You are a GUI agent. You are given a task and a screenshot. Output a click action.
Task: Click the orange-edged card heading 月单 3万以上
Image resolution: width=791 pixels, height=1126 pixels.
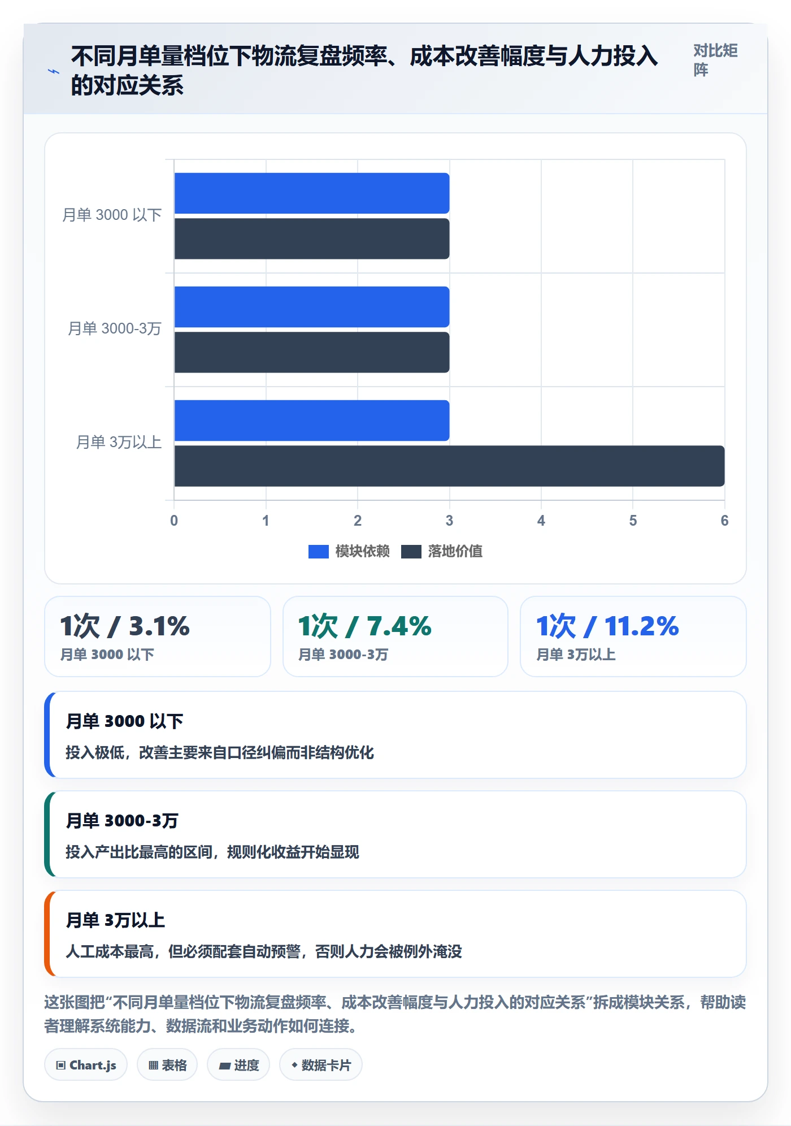click(x=115, y=920)
